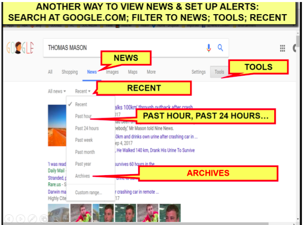Click 'Rare.us' source text
The width and height of the screenshot is (303, 225).
tap(54, 185)
